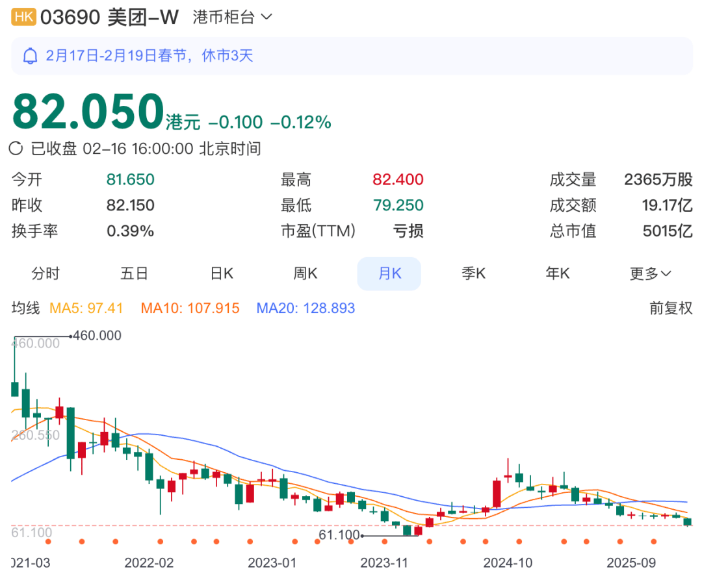Click the MA20 moving average label
The width and height of the screenshot is (702, 578).
[305, 308]
